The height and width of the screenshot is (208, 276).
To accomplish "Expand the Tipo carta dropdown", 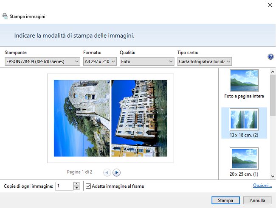I will [x=205, y=61].
